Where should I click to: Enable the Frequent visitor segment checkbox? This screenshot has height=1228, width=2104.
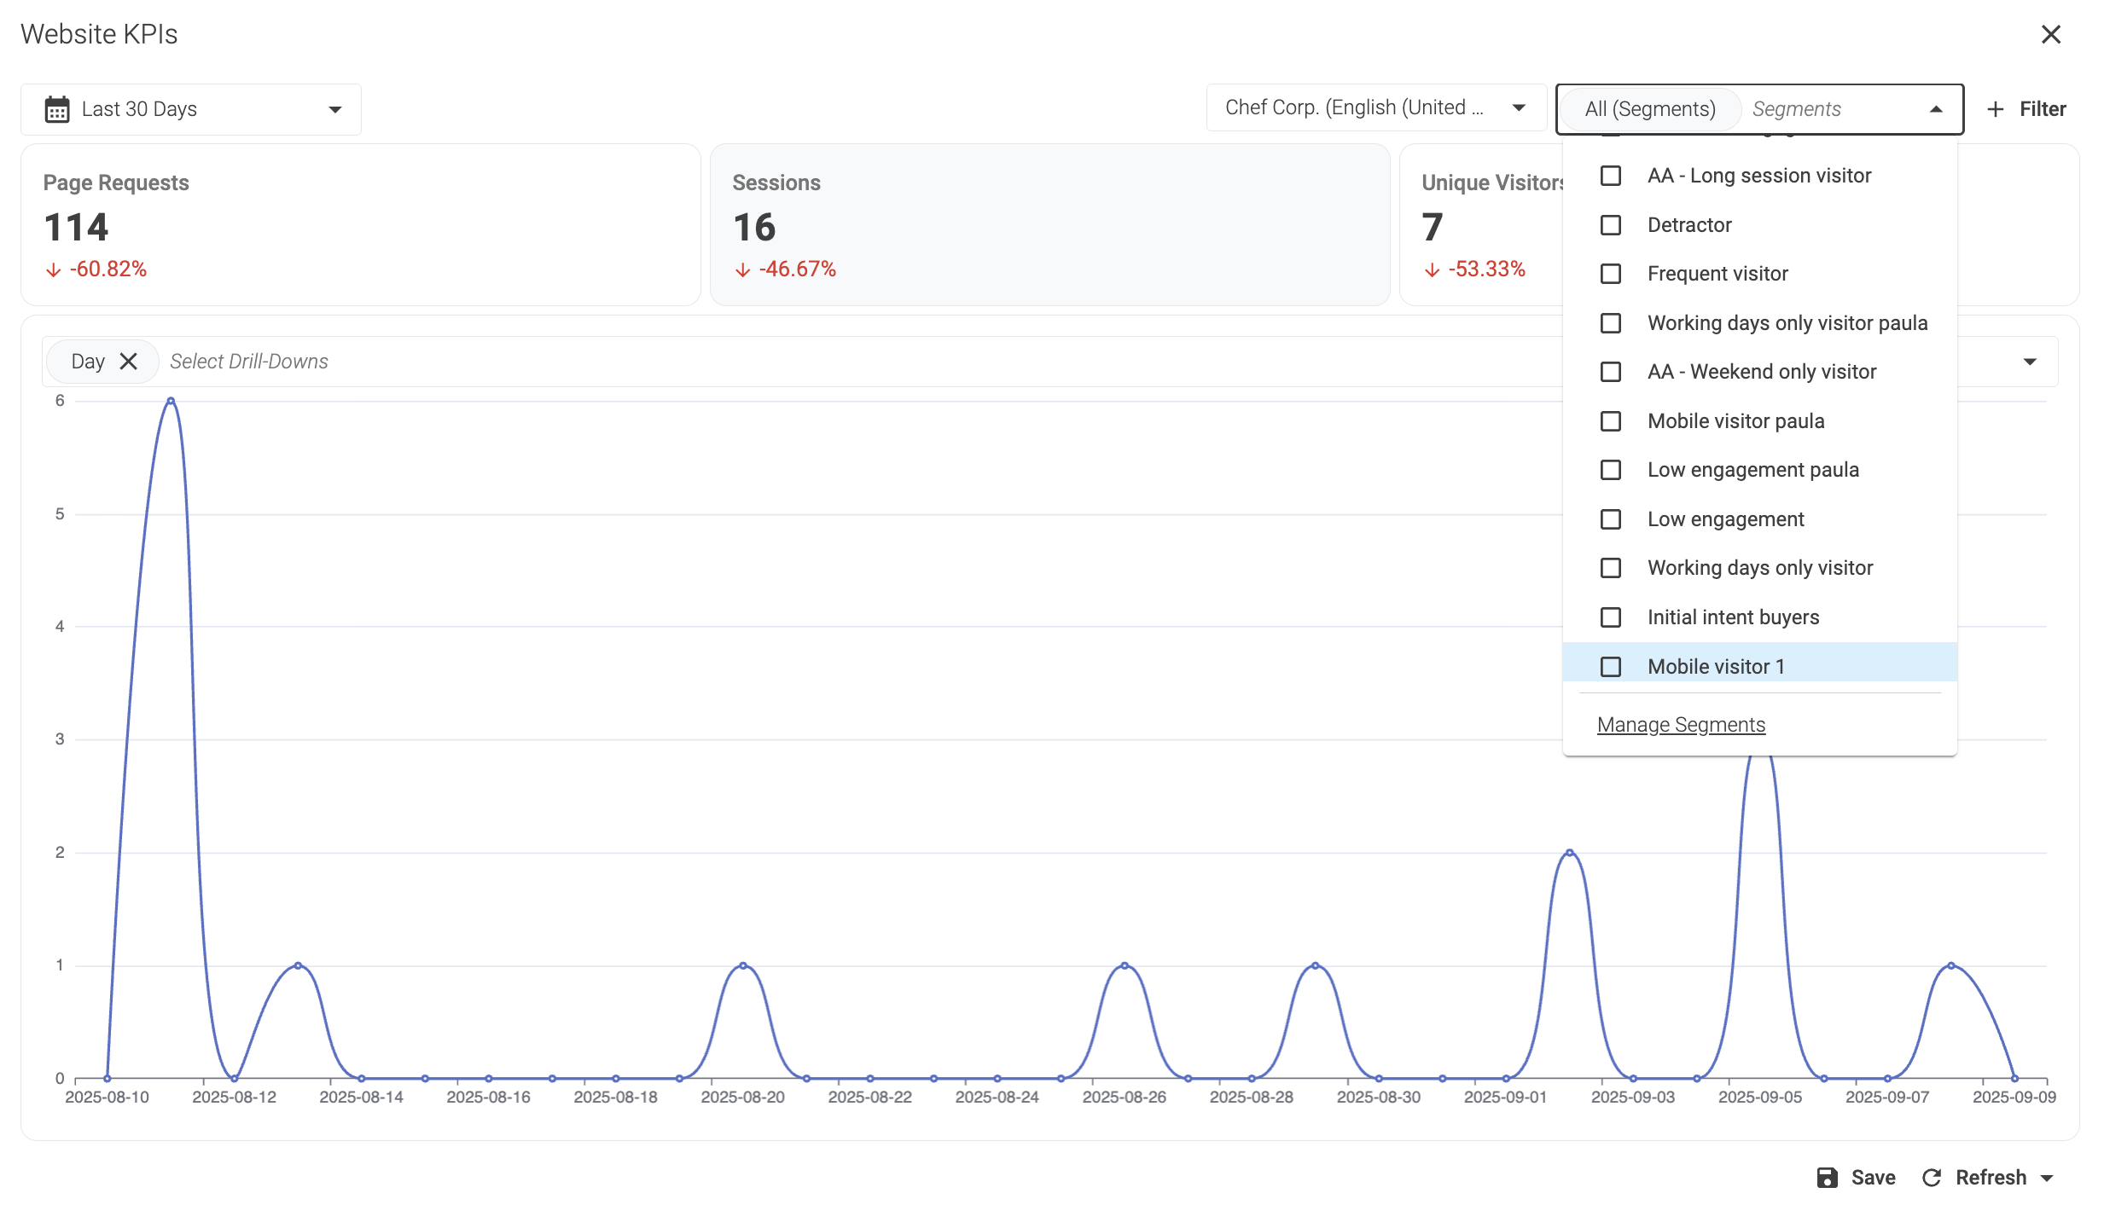[1611, 274]
